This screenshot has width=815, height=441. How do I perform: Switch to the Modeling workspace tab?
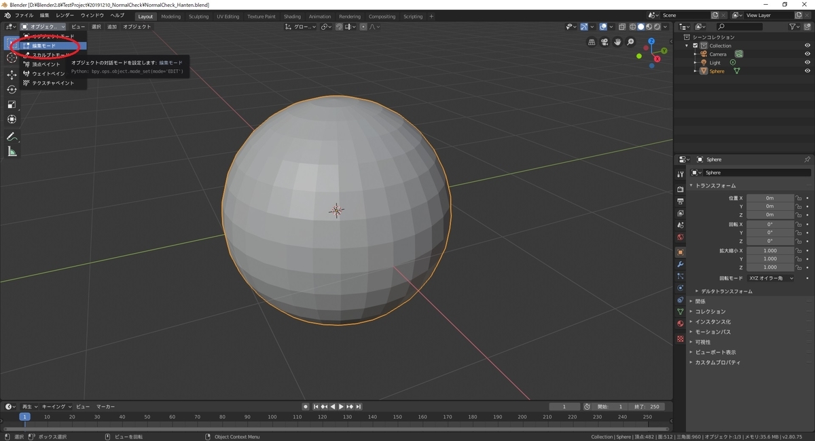(x=171, y=16)
